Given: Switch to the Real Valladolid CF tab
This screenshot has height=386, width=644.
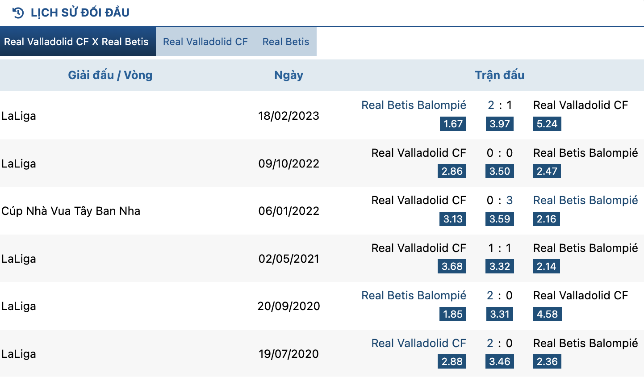Looking at the screenshot, I should [205, 42].
